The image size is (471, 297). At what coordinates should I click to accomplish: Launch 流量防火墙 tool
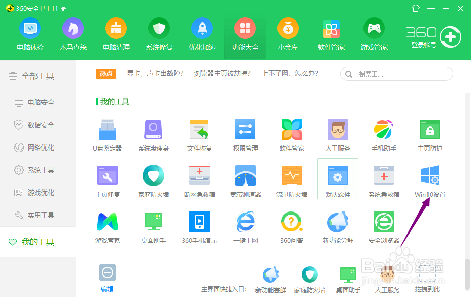pyautogui.click(x=292, y=181)
